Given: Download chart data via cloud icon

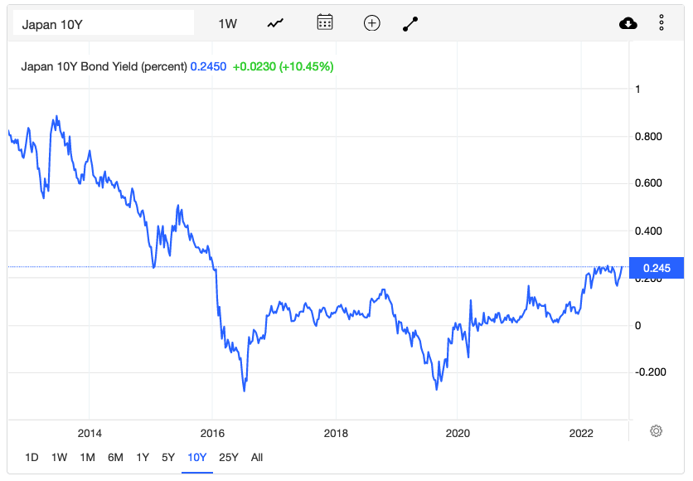Looking at the screenshot, I should 628,23.
